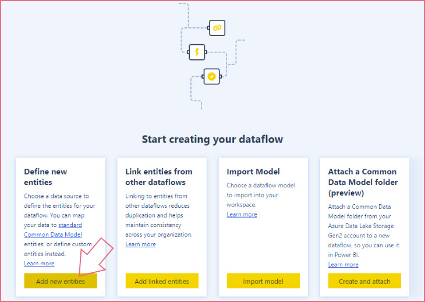Click the 'Start creating your dataflow' title
The image size is (425, 302).
point(212,139)
